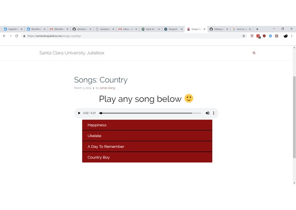Open a new browser tab
This screenshot has height=210, width=296.
pos(257,29)
